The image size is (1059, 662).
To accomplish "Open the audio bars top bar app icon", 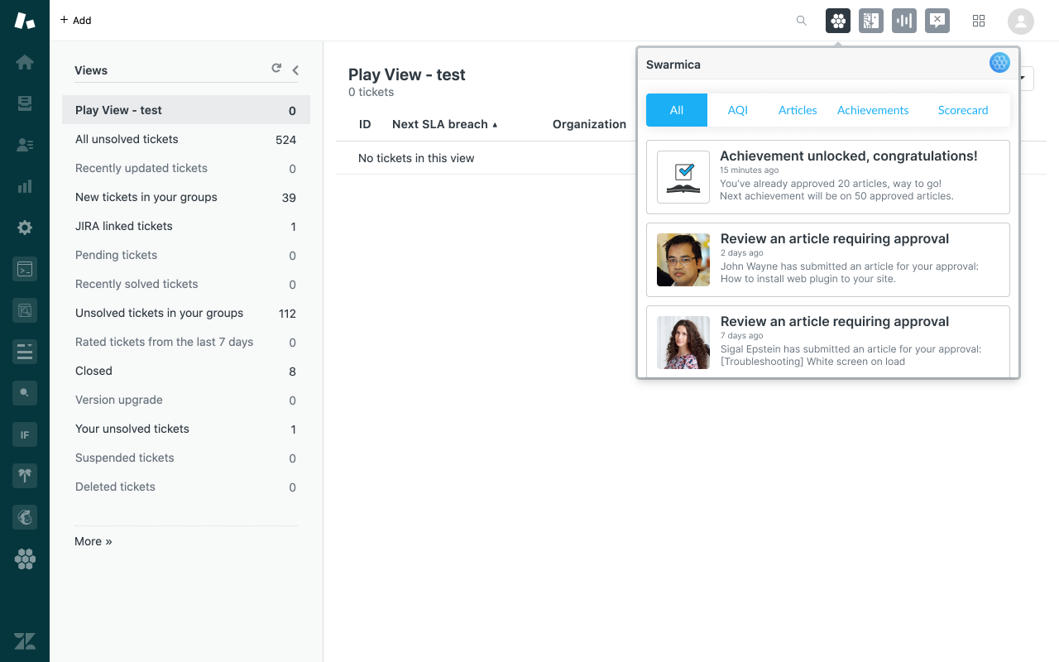I will coord(904,21).
